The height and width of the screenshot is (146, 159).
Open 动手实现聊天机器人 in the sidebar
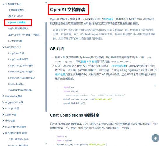tap(18, 29)
